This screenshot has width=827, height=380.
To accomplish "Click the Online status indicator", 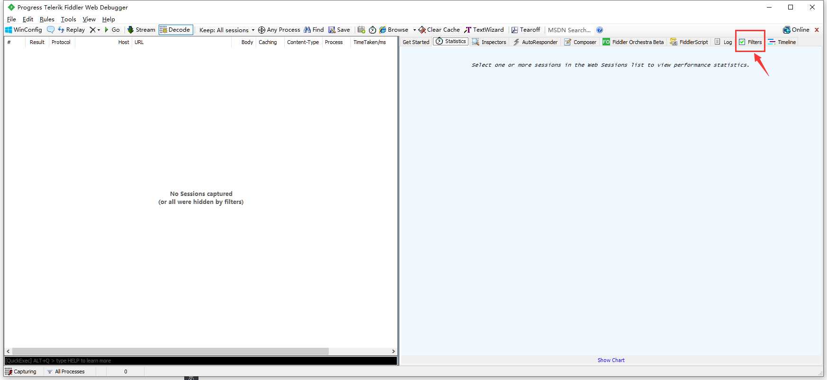I will [796, 30].
